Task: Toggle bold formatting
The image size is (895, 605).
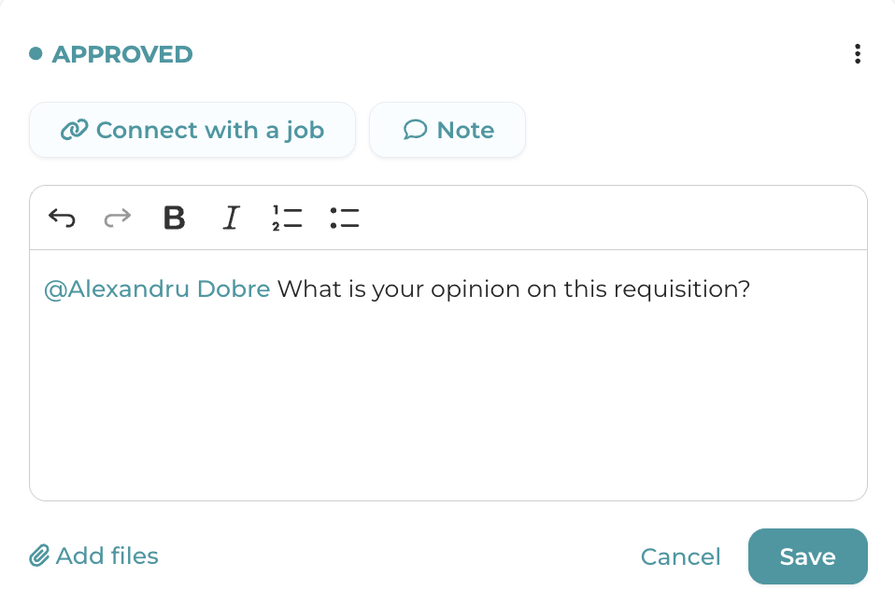Action: pyautogui.click(x=174, y=218)
